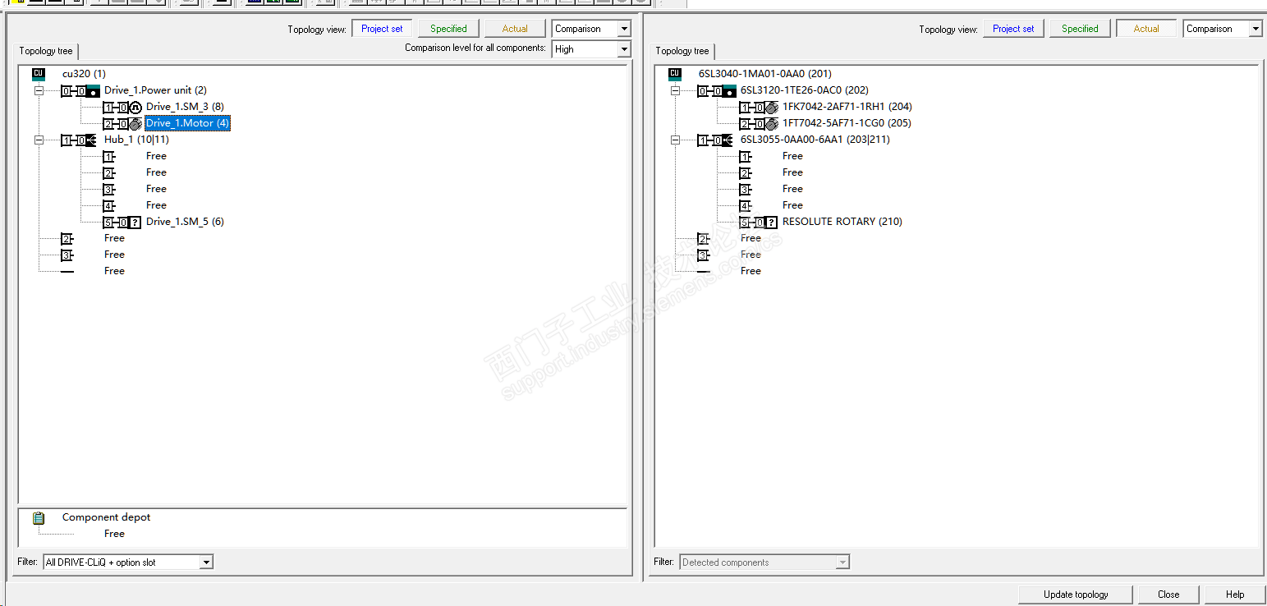The image size is (1267, 606).
Task: Select hub port 1 icon in right tree
Action: [745, 156]
